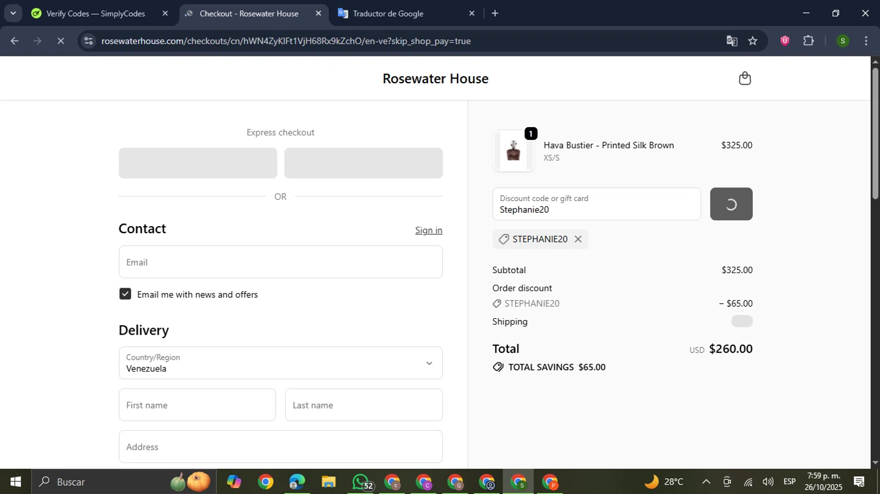Close the Verify Codes tab

(x=165, y=13)
